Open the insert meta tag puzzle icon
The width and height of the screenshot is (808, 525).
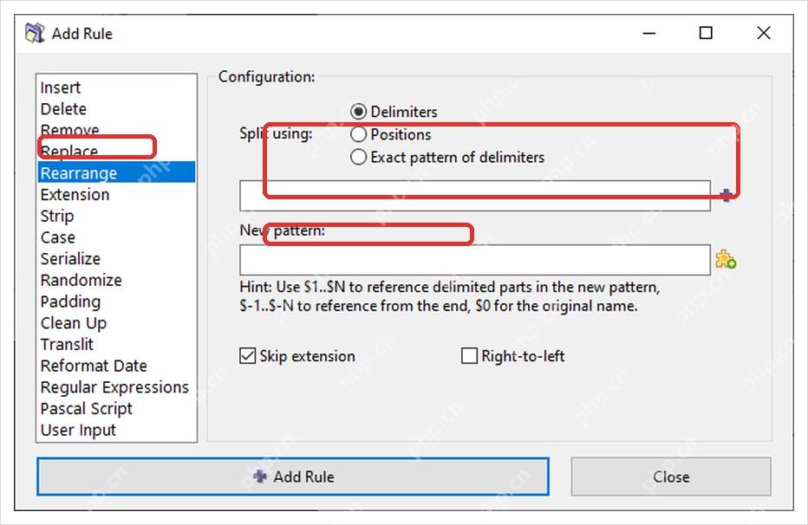726,259
